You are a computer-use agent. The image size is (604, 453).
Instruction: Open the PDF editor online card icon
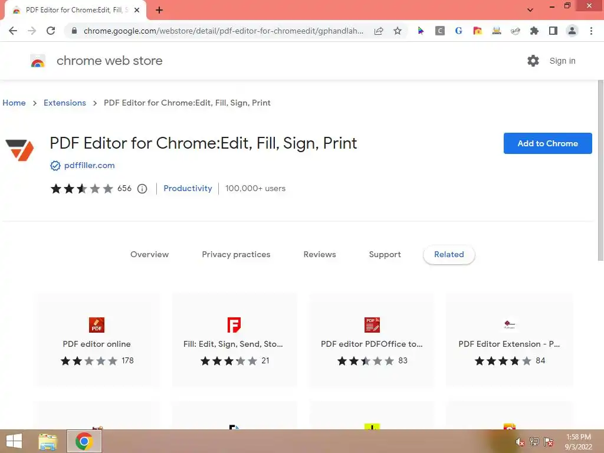(x=97, y=325)
